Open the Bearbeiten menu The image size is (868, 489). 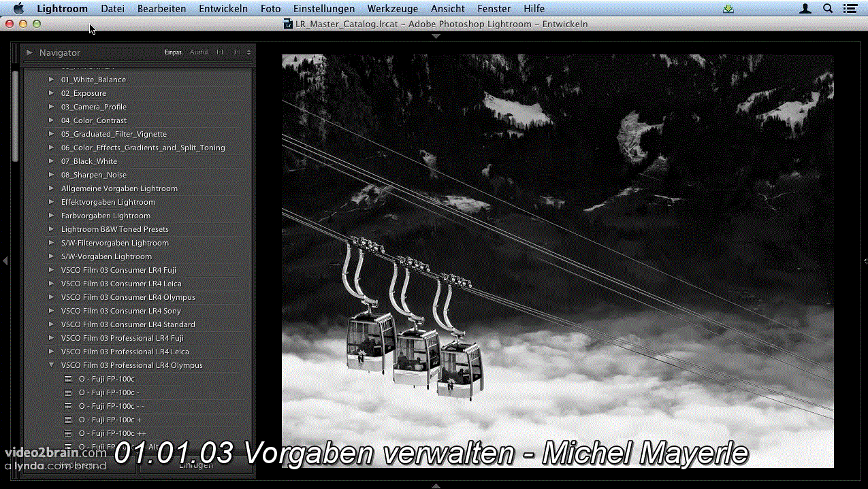[x=161, y=8]
